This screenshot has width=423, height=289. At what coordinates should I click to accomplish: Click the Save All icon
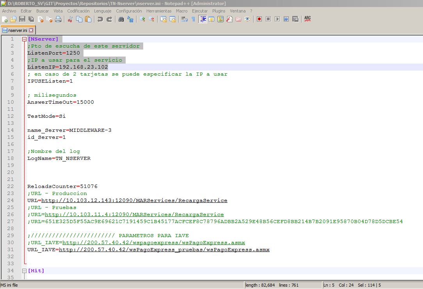31,19
